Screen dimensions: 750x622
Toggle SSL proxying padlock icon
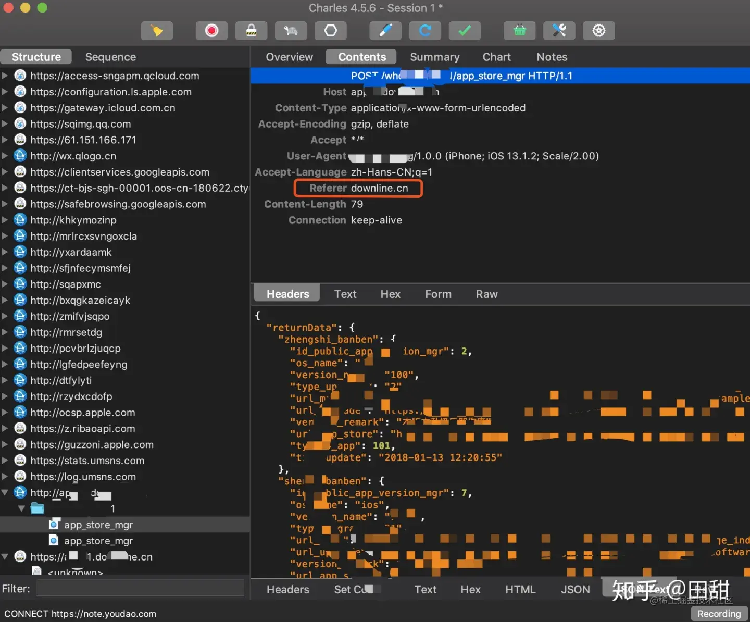coord(251,31)
